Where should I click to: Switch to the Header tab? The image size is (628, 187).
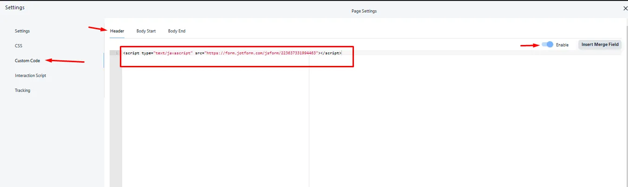click(117, 31)
